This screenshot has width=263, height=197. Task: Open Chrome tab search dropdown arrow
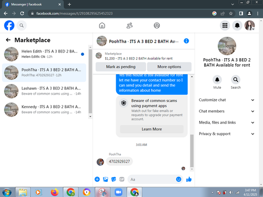pos(232,4)
